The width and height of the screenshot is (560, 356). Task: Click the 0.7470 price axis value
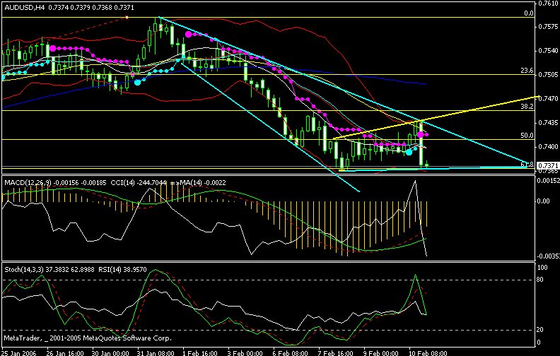549,98
